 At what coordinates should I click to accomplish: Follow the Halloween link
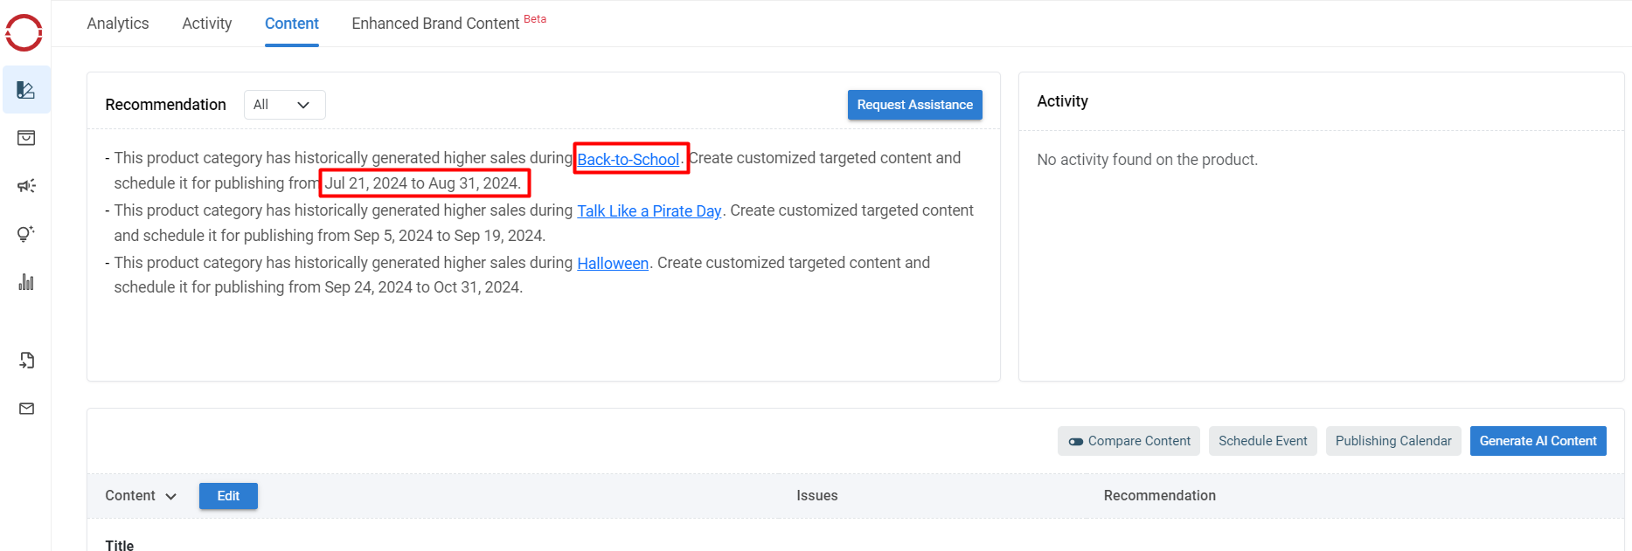(x=613, y=263)
